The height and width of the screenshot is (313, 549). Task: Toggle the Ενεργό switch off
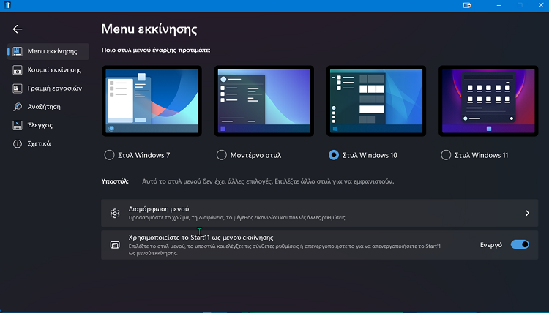pyautogui.click(x=520, y=244)
